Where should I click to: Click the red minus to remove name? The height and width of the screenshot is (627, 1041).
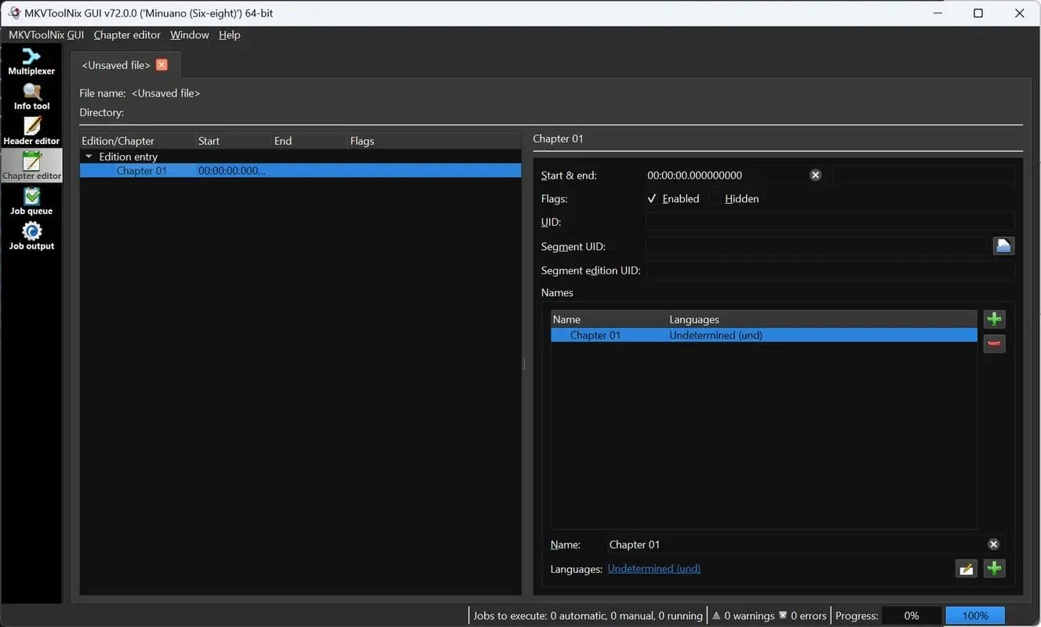click(x=994, y=343)
